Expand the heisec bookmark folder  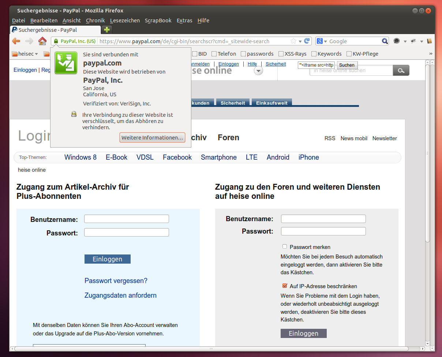coord(25,54)
